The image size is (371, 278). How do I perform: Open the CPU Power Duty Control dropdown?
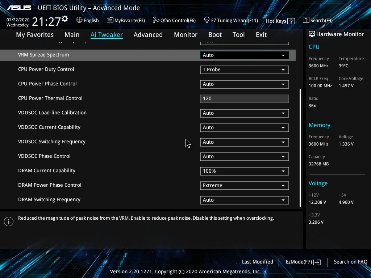244,69
